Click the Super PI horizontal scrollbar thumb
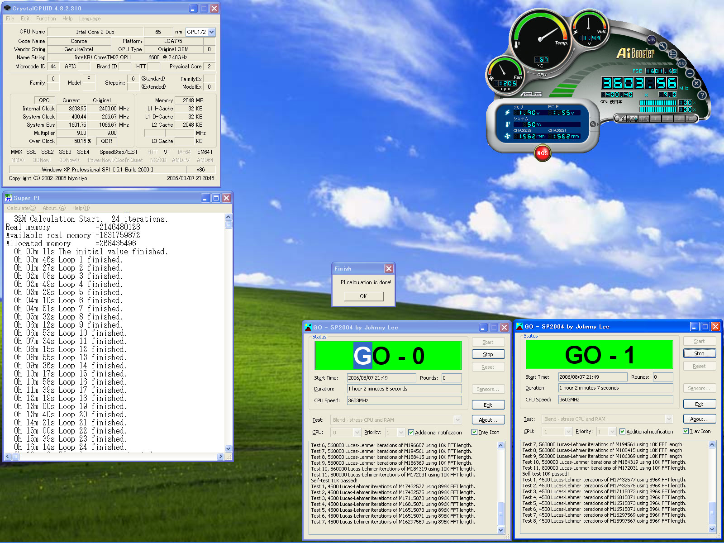724x543 pixels. click(15, 457)
